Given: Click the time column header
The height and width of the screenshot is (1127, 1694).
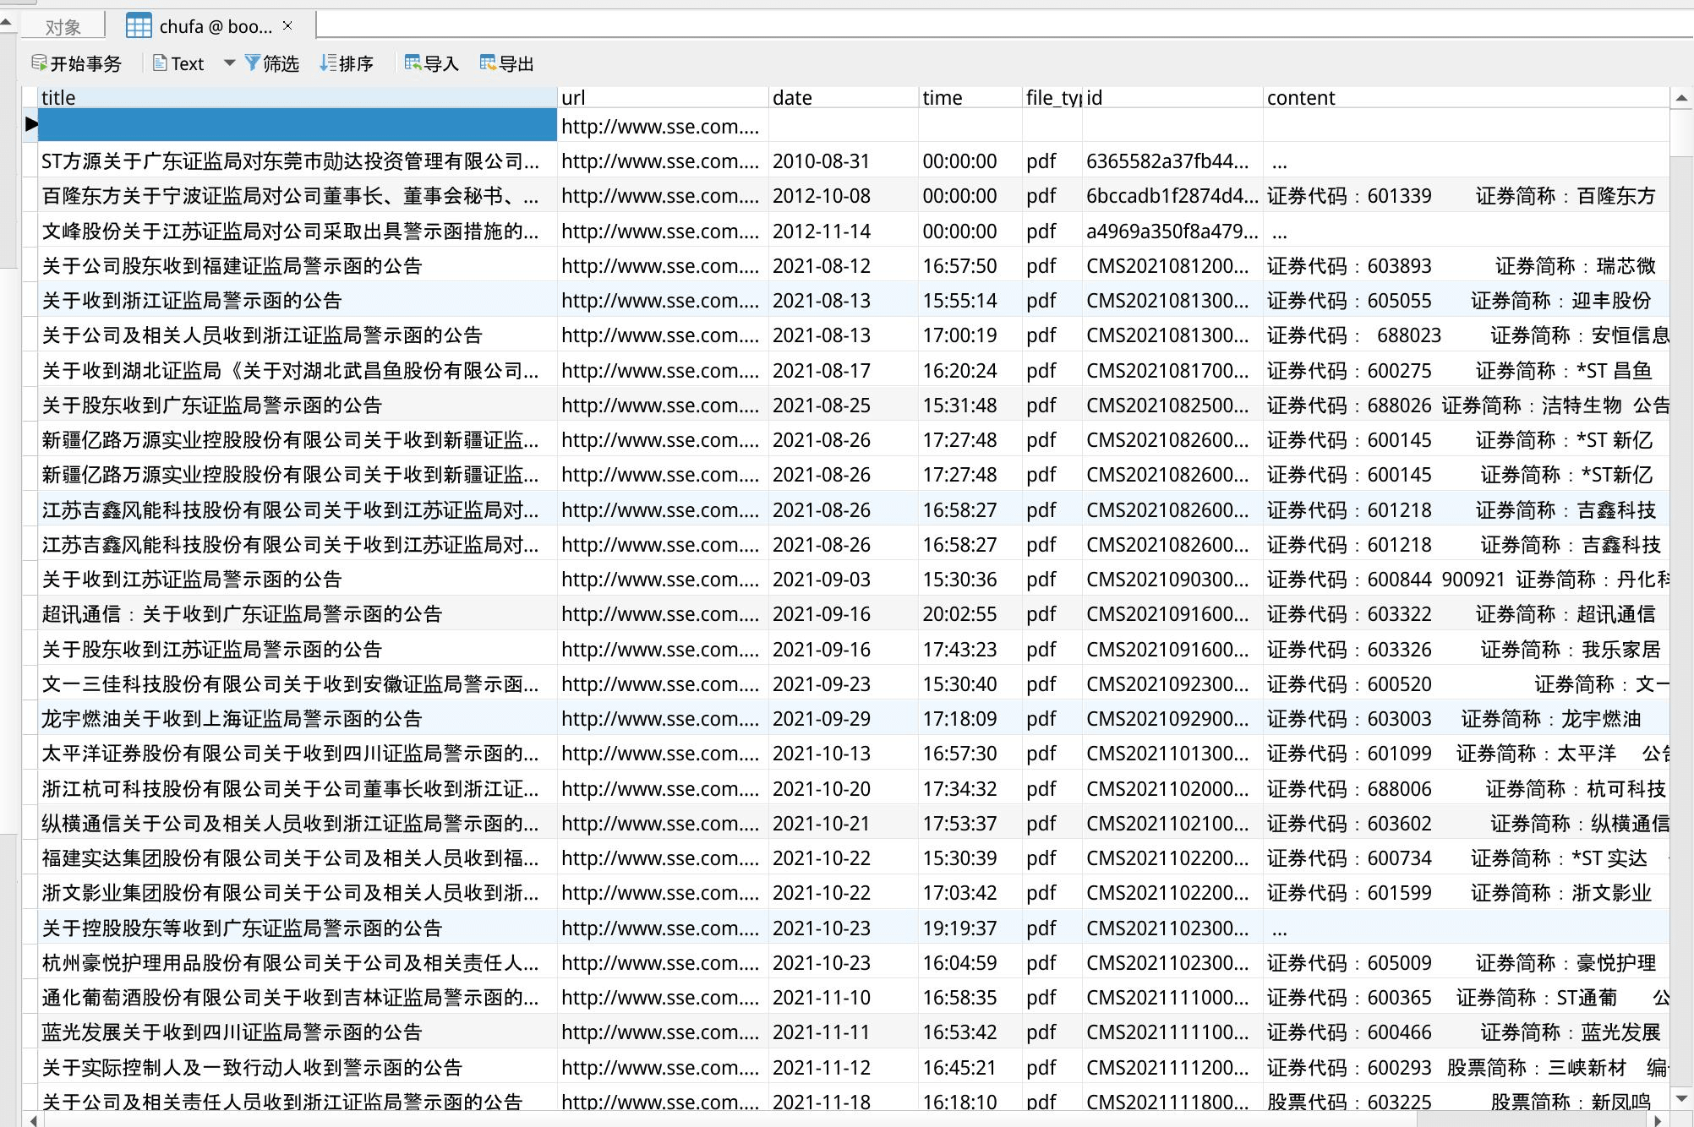Looking at the screenshot, I should (x=970, y=97).
